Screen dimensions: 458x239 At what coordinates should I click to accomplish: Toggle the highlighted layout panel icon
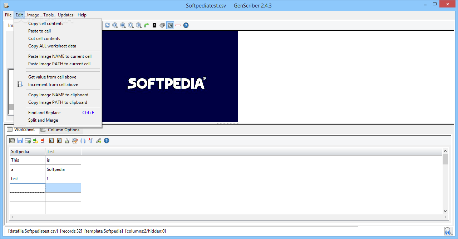[170, 25]
